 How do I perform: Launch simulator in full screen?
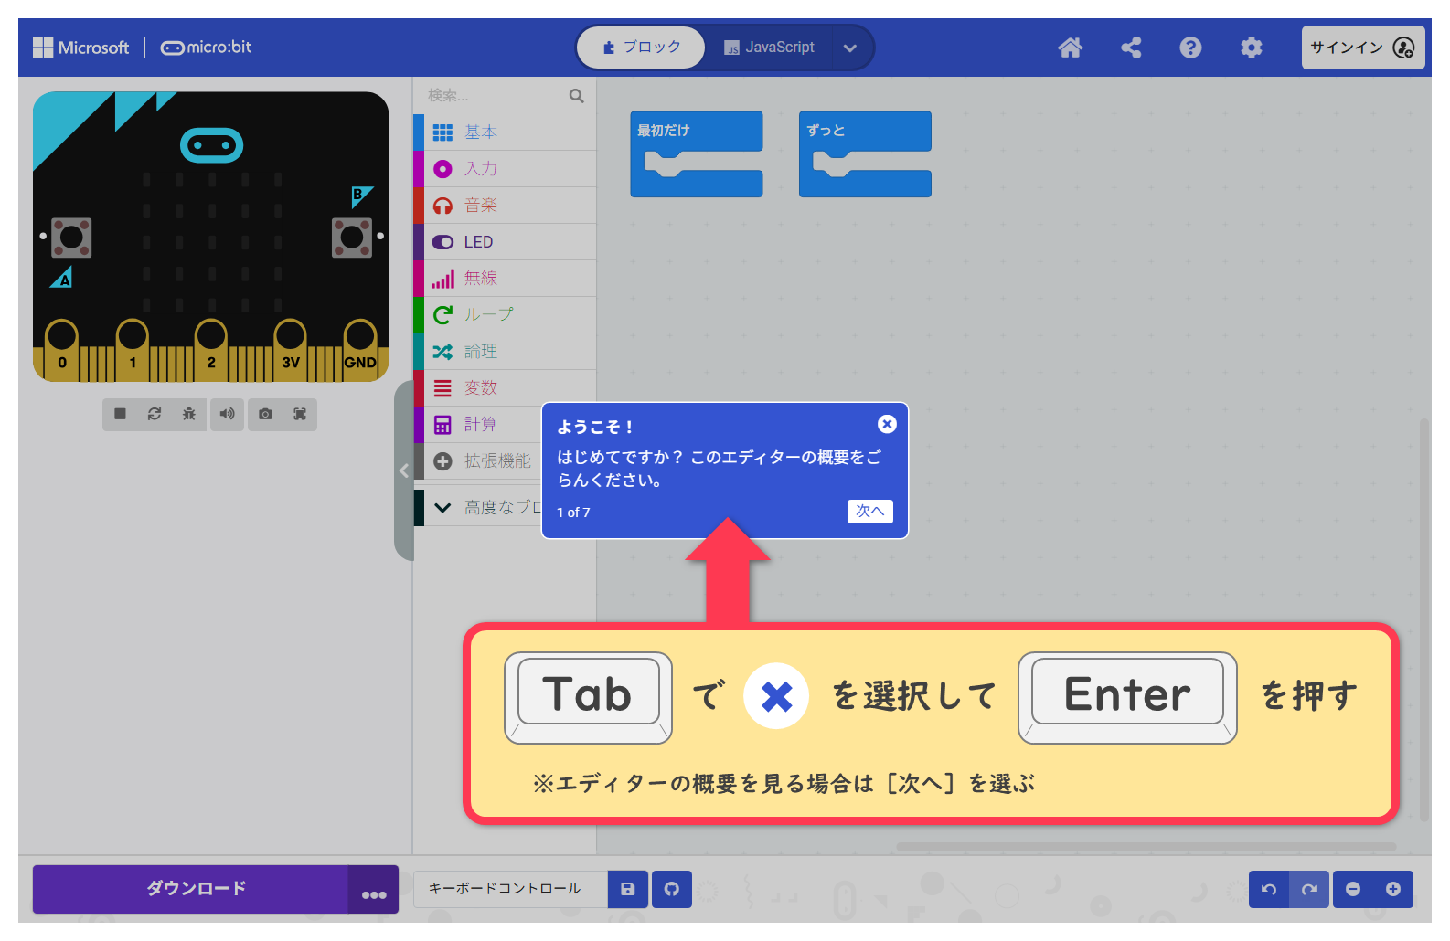(x=300, y=414)
